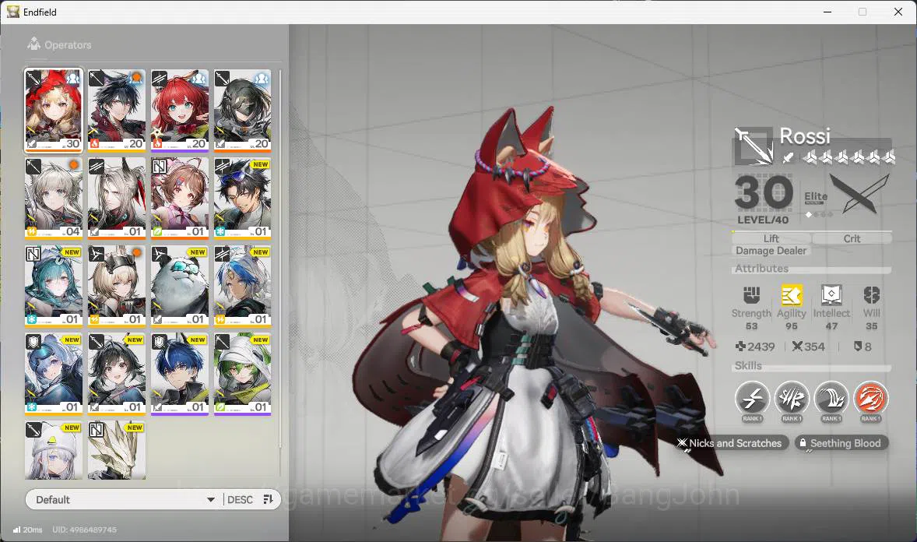Pick the blonde operator wearing a dark crown

coord(117,286)
